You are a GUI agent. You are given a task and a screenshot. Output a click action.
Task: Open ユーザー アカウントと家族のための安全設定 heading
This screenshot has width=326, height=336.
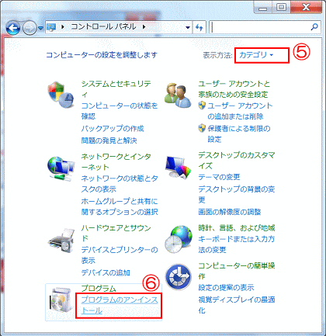pos(234,89)
